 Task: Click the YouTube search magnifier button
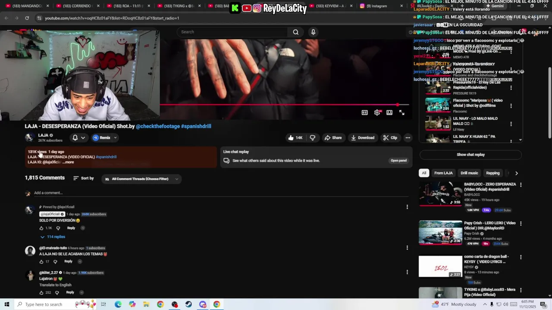click(x=296, y=32)
